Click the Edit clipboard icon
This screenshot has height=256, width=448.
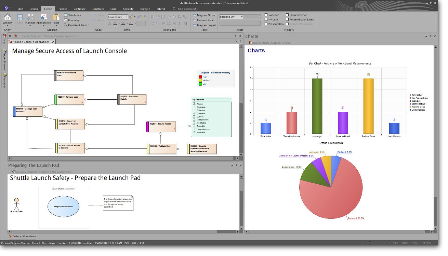(56, 19)
